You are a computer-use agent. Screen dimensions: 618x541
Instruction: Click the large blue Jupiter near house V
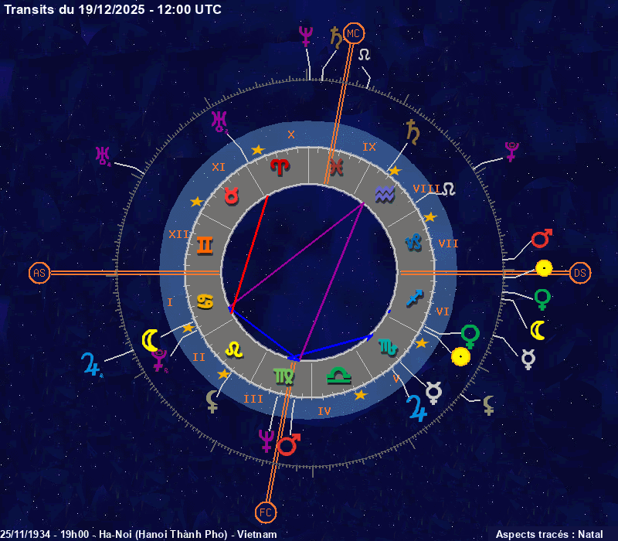(x=417, y=407)
